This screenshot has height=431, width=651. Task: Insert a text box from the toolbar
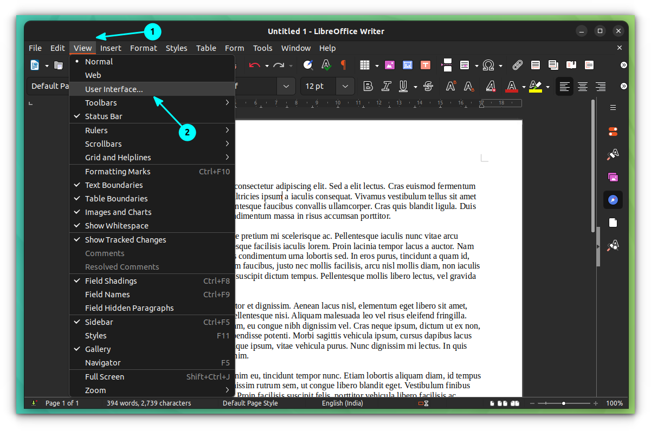point(426,66)
